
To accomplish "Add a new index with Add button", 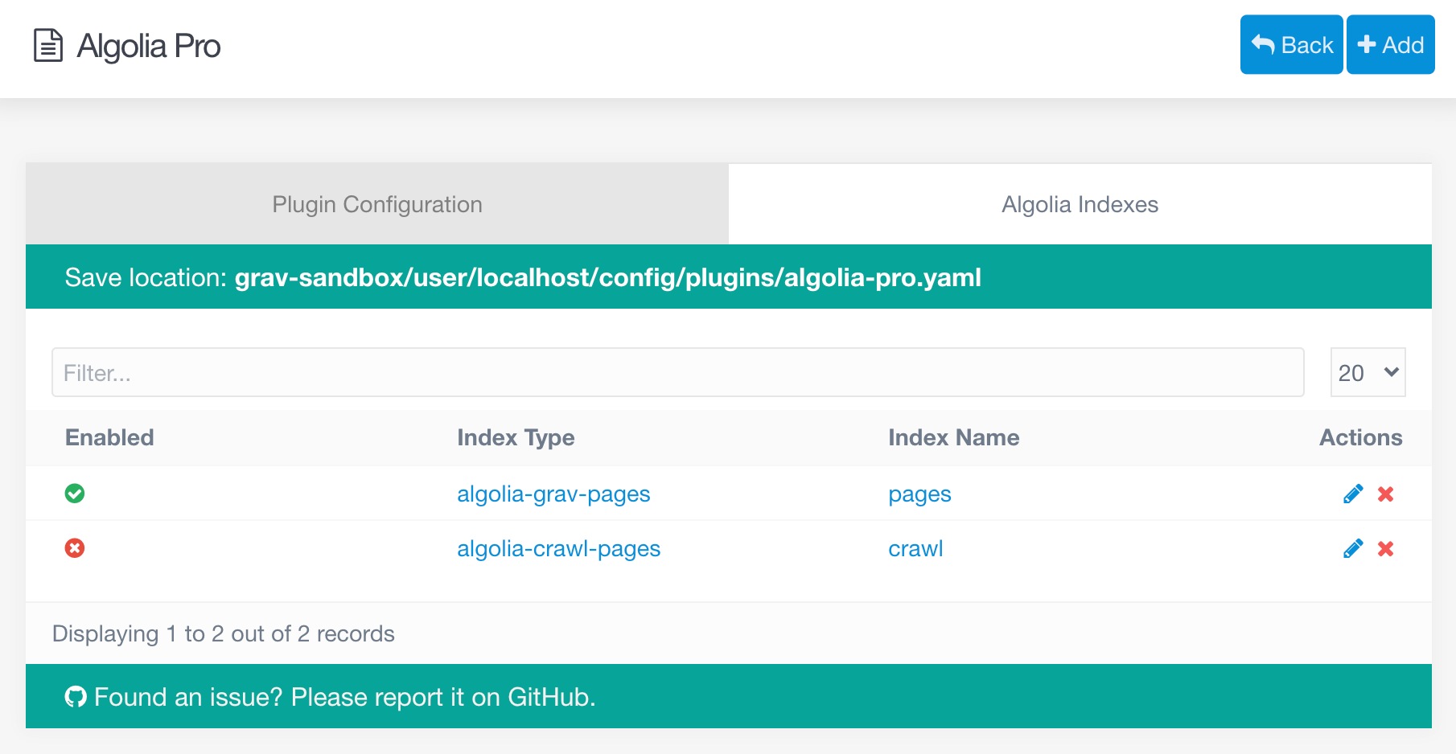I will coord(1390,44).
